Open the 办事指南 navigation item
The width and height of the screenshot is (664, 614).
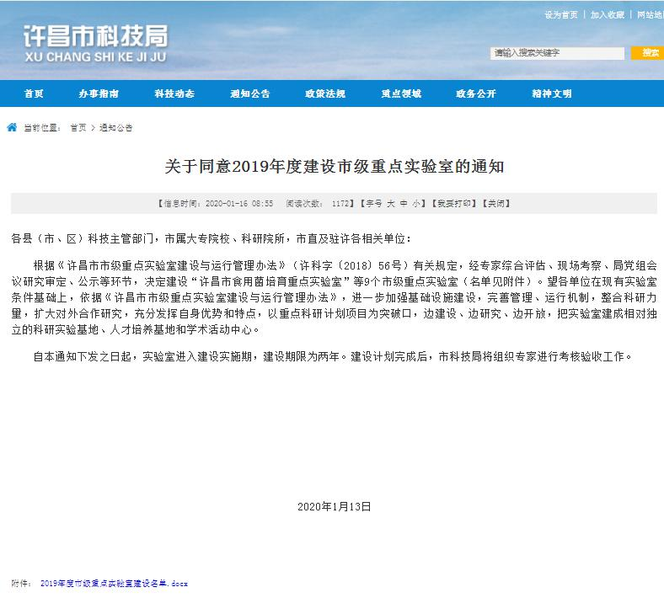click(99, 93)
